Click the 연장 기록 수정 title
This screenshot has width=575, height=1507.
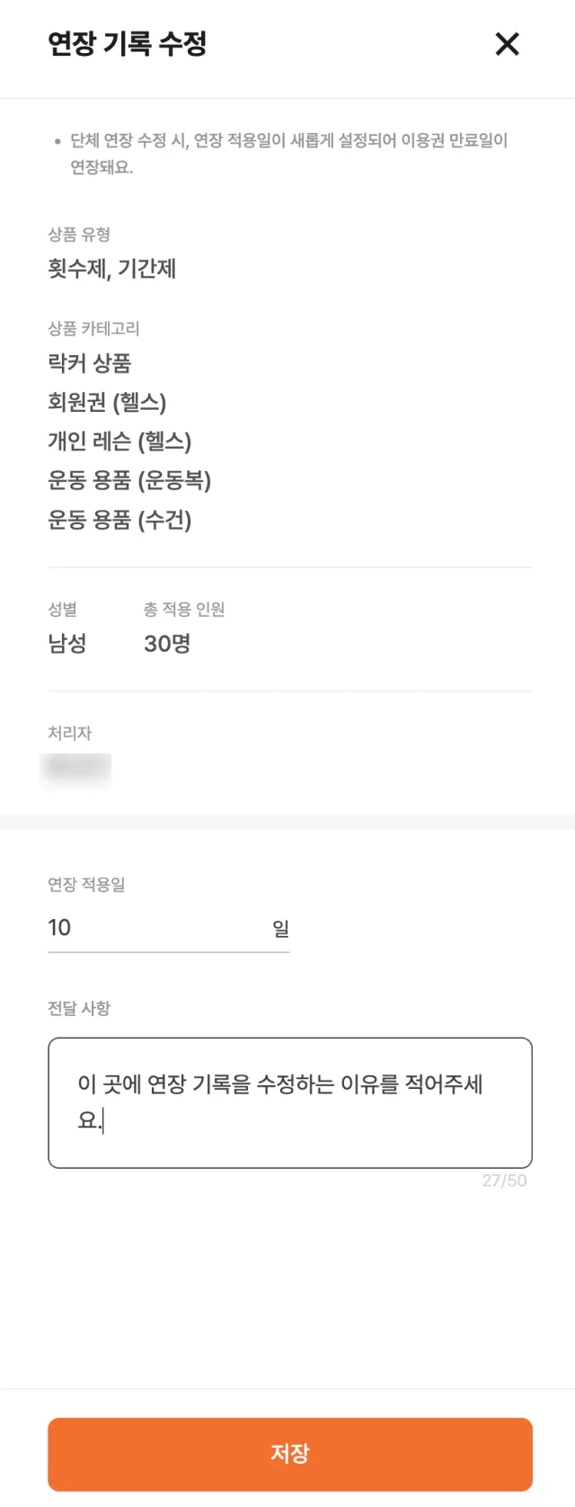[128, 43]
